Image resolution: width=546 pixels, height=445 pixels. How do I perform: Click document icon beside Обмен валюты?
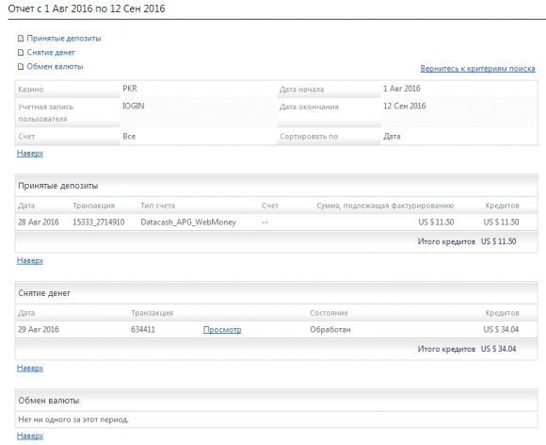pyautogui.click(x=21, y=67)
